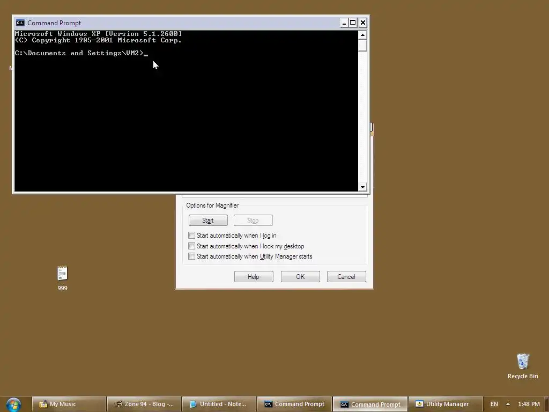This screenshot has width=549, height=412.
Task: Switch to Utility Manager taskbar button
Action: [x=446, y=404]
